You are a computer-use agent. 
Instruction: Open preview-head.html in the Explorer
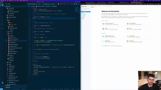(14, 12)
